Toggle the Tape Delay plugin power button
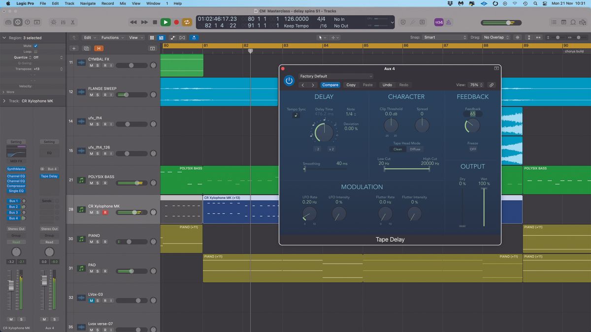The image size is (591, 332). tap(289, 81)
